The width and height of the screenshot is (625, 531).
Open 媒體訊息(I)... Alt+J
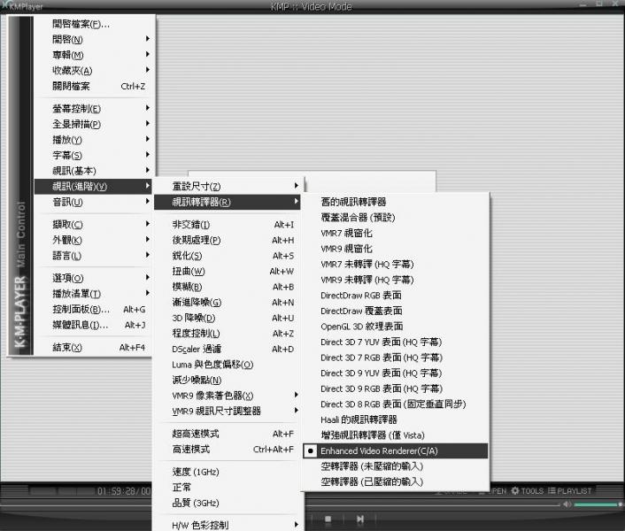93,325
